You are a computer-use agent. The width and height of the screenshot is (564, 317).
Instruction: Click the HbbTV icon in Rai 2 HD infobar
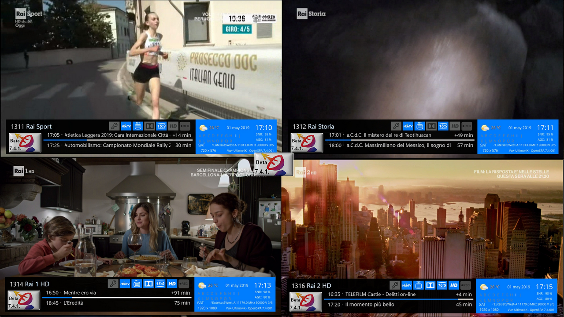407,285
